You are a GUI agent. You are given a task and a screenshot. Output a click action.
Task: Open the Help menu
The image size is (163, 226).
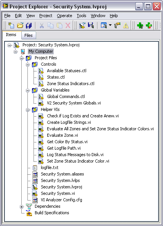click(114, 16)
